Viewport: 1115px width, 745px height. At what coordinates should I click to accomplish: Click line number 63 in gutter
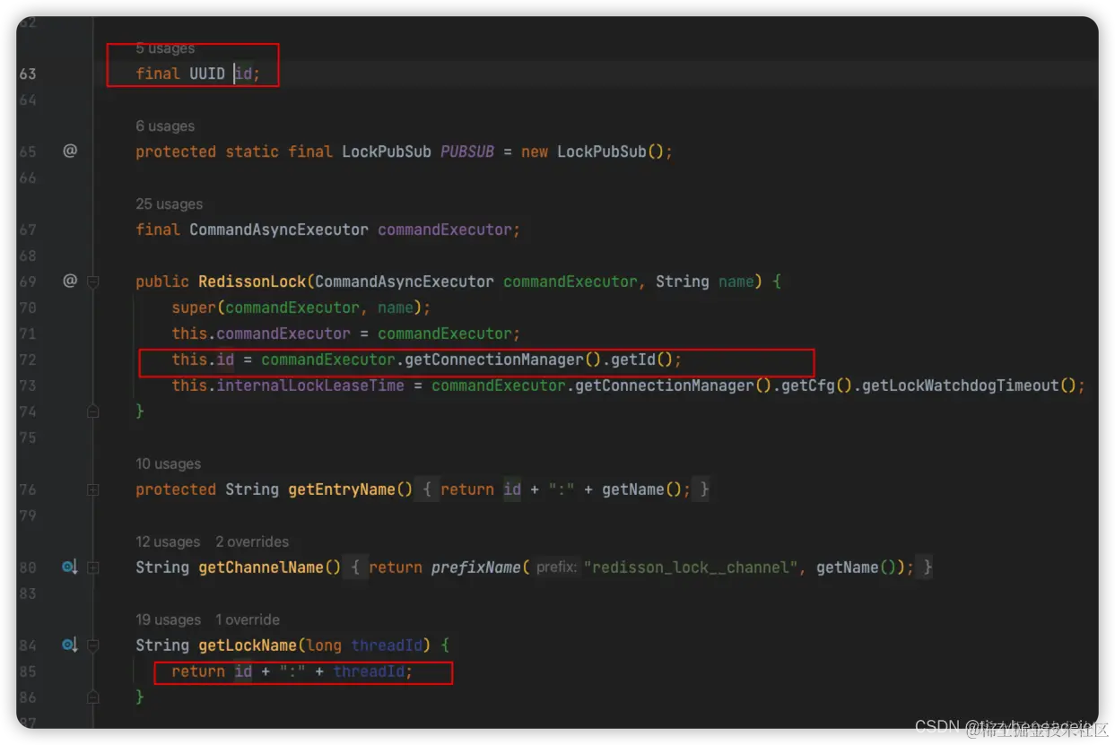coord(28,74)
